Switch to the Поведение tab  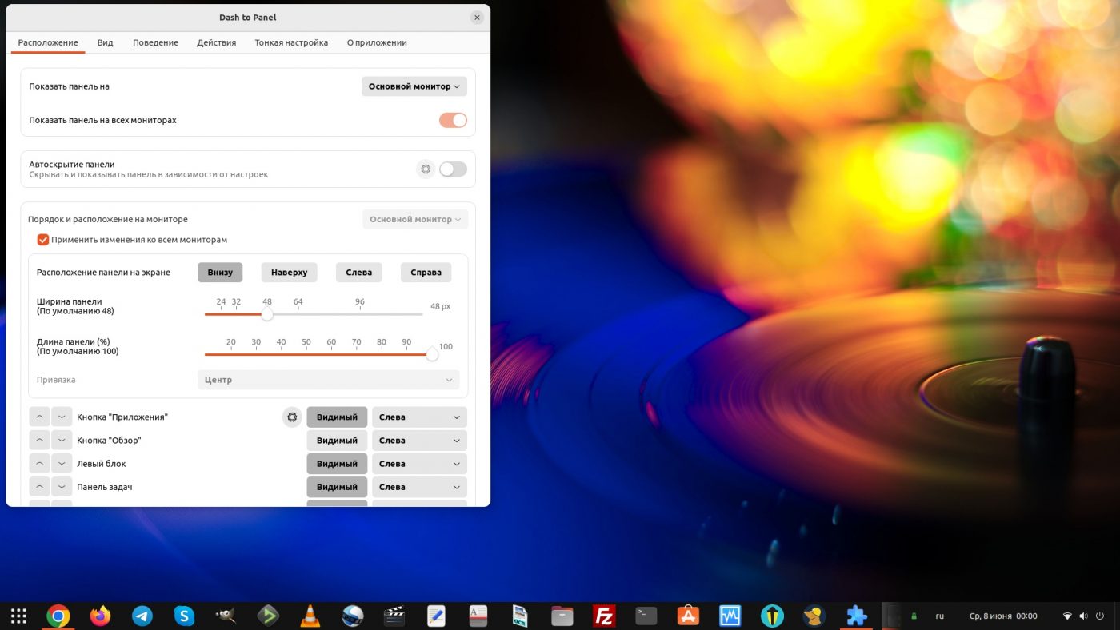click(155, 42)
